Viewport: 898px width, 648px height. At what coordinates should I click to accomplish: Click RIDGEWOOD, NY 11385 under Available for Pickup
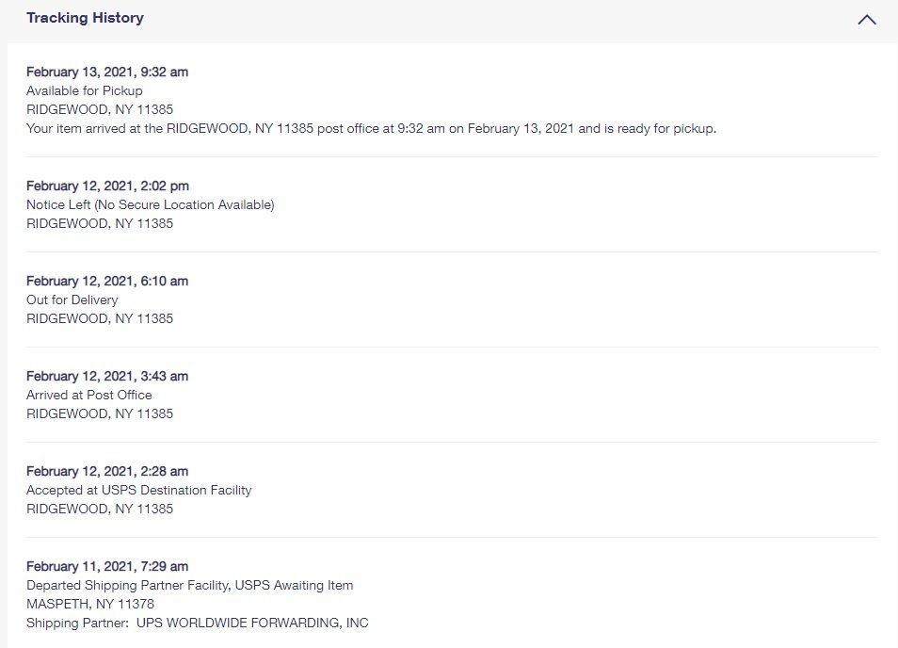(x=98, y=109)
